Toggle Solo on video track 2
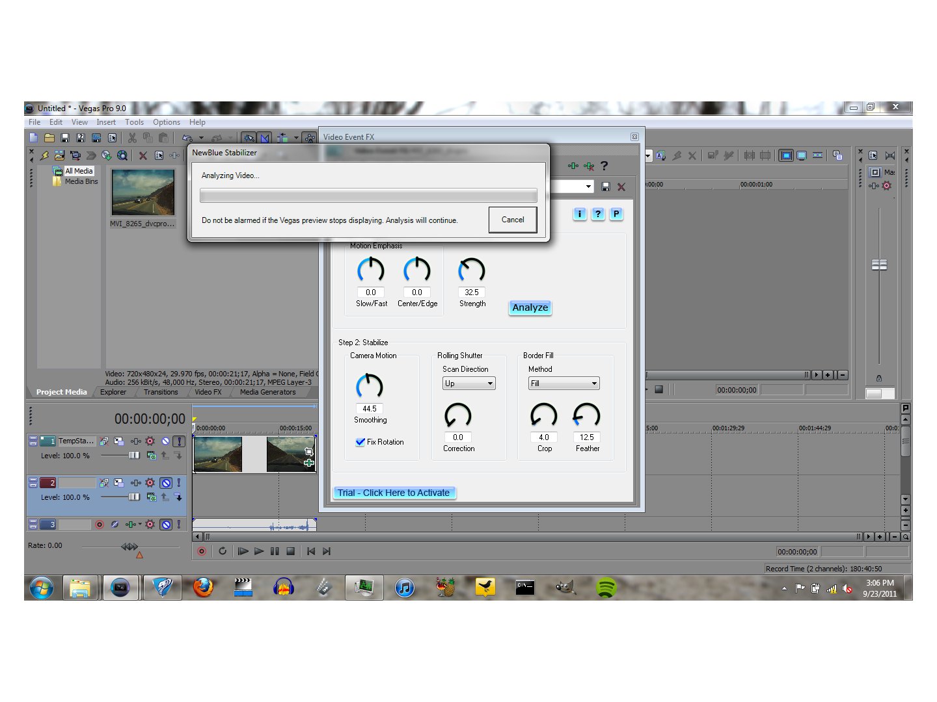 [x=179, y=483]
